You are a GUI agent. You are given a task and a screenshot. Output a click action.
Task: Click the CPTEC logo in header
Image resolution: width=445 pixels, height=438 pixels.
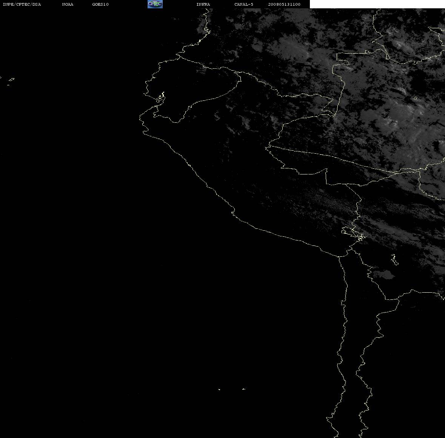click(155, 4)
